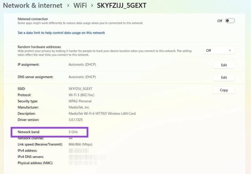Screen dimensions: 251x174
Task: Click the SSID value SKYFZIJJ_5GEXT
Action: click(x=80, y=89)
